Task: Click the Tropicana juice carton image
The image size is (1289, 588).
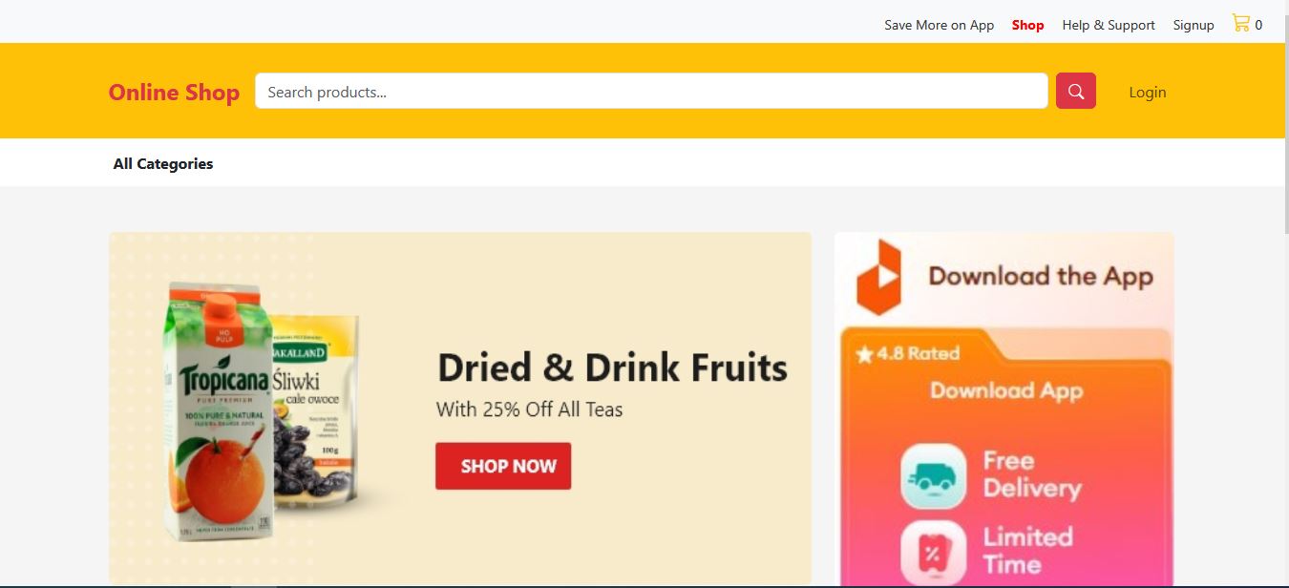Action: [218, 410]
